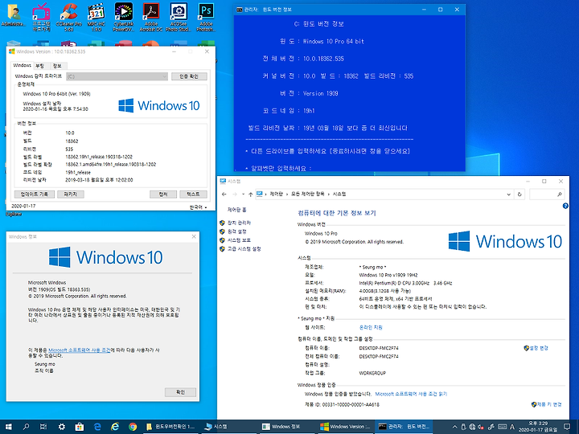Open the CyberLink PowerDVD desktop icon
The width and height of the screenshot is (579, 434).
[x=123, y=17]
